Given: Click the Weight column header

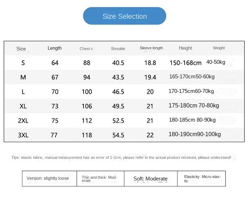Looking at the screenshot, I should pos(219,48).
